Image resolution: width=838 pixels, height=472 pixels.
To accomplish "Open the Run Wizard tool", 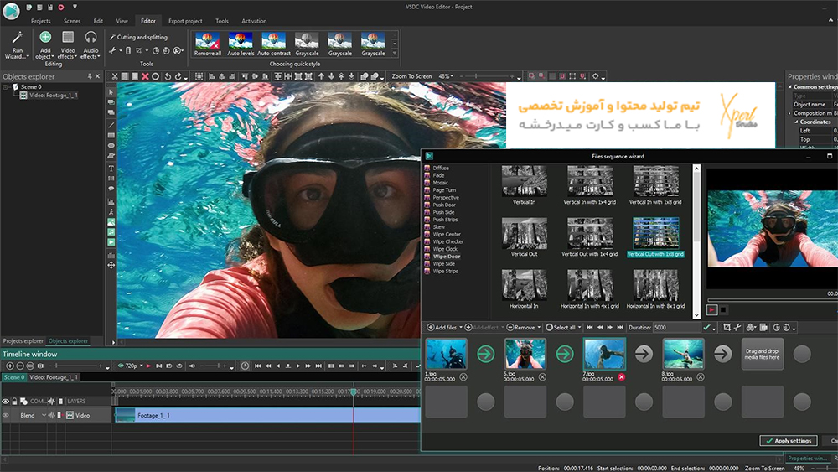I will pos(17,45).
